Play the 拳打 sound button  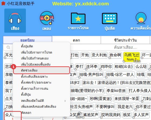coord(80,67)
